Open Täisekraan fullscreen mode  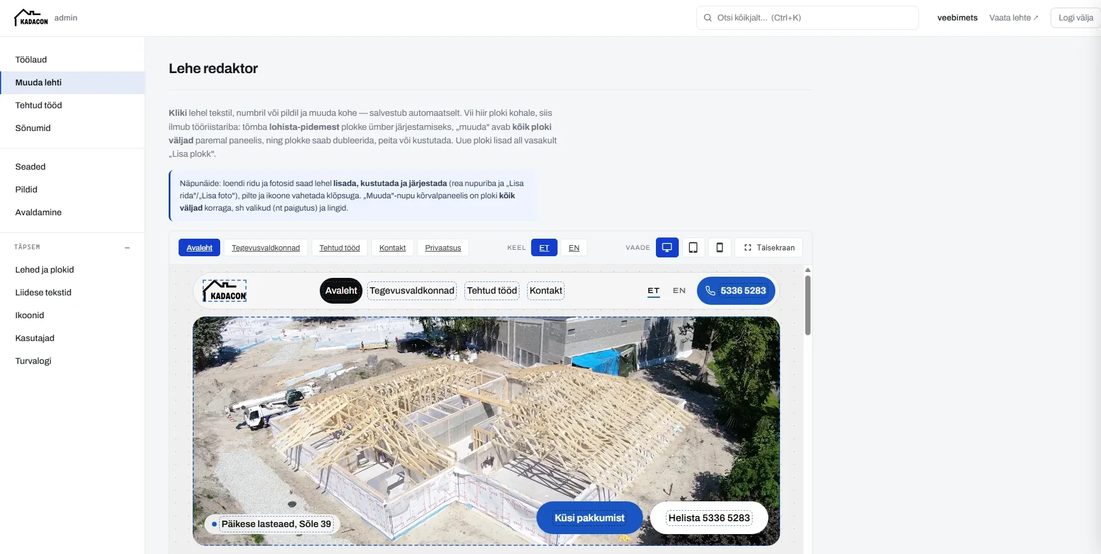pyautogui.click(x=769, y=247)
